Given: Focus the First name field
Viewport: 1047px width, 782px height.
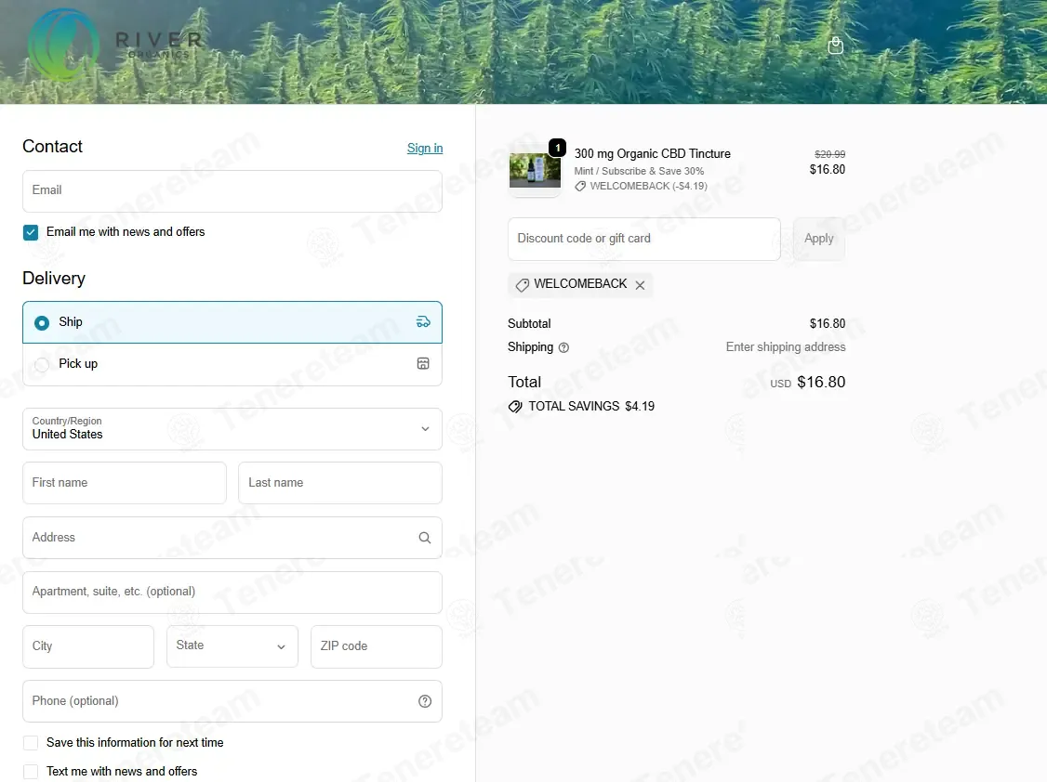Looking at the screenshot, I should coord(125,483).
